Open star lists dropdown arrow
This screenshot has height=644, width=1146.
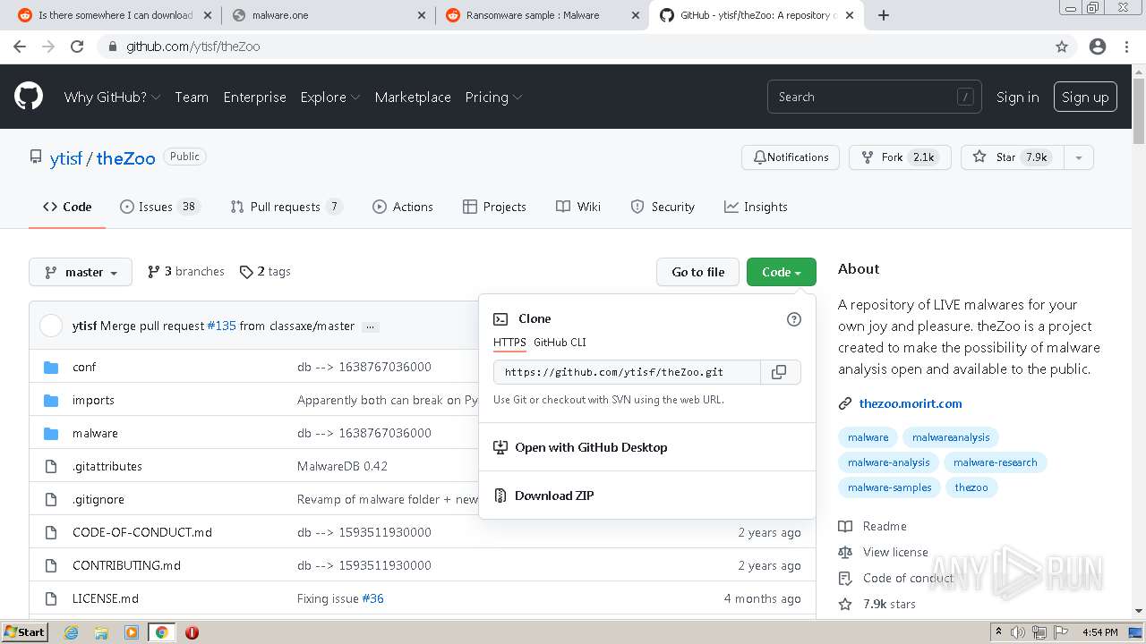[x=1079, y=157]
